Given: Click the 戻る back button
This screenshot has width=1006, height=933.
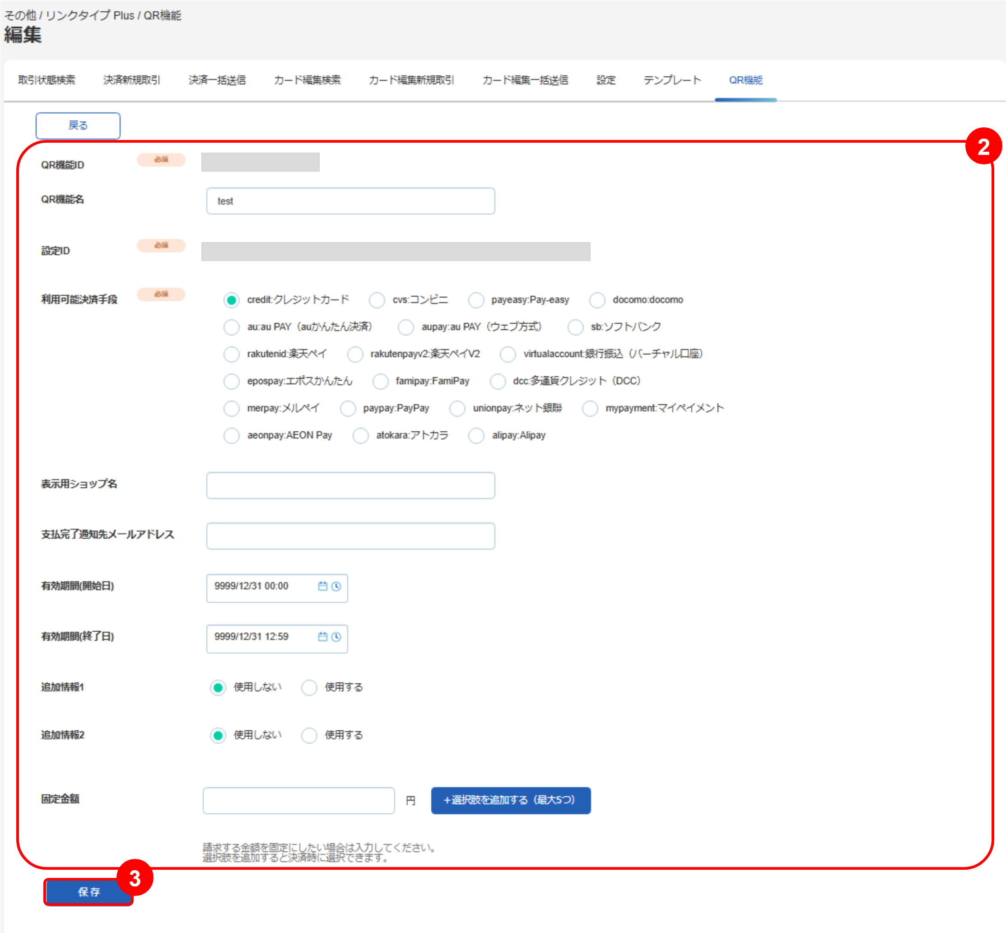Looking at the screenshot, I should (x=78, y=126).
